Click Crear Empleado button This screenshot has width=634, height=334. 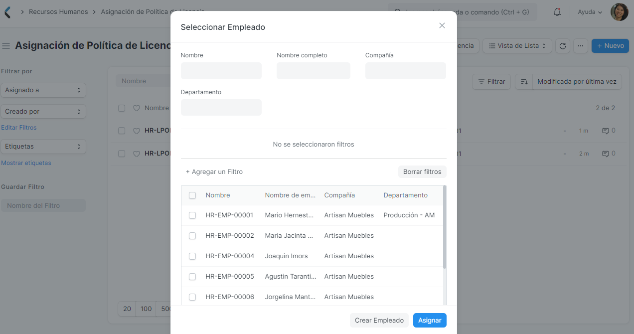(379, 321)
